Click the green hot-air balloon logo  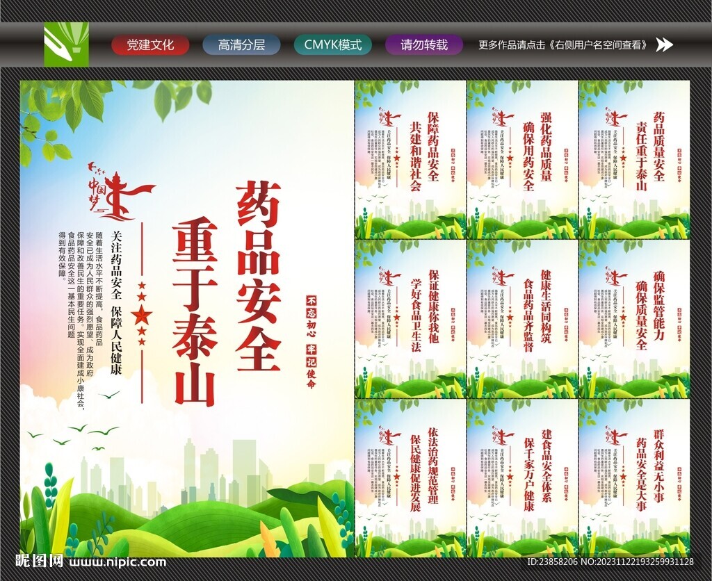[x=66, y=45]
